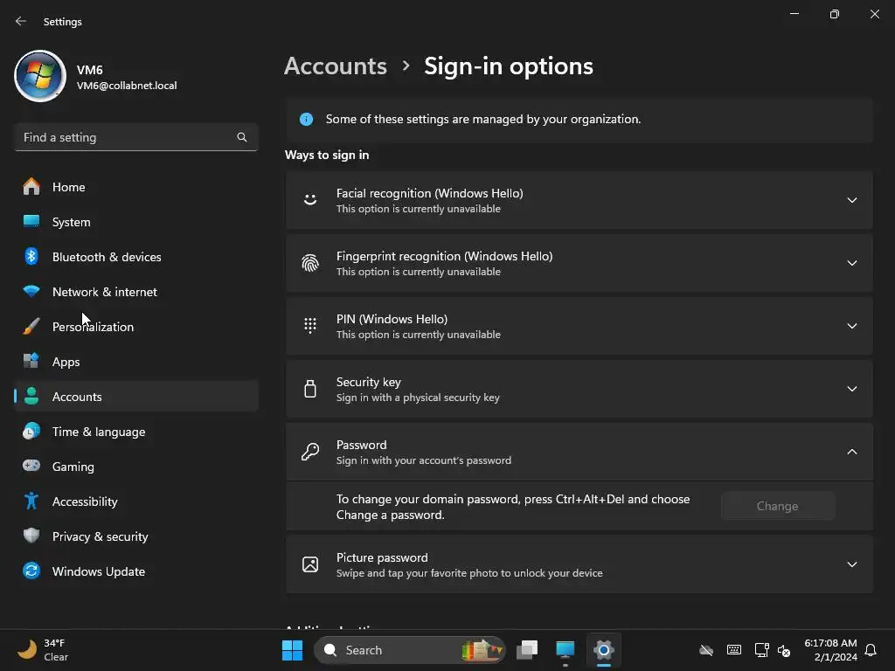This screenshot has width=895, height=671.
Task: Click the display network tray icon
Action: pyautogui.click(x=762, y=650)
